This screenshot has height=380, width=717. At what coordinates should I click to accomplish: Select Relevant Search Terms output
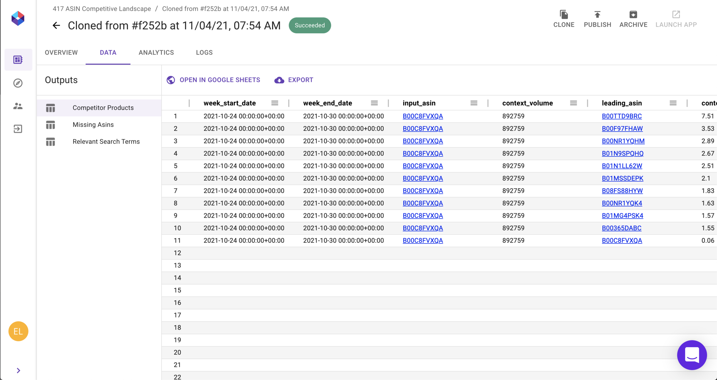pos(106,142)
